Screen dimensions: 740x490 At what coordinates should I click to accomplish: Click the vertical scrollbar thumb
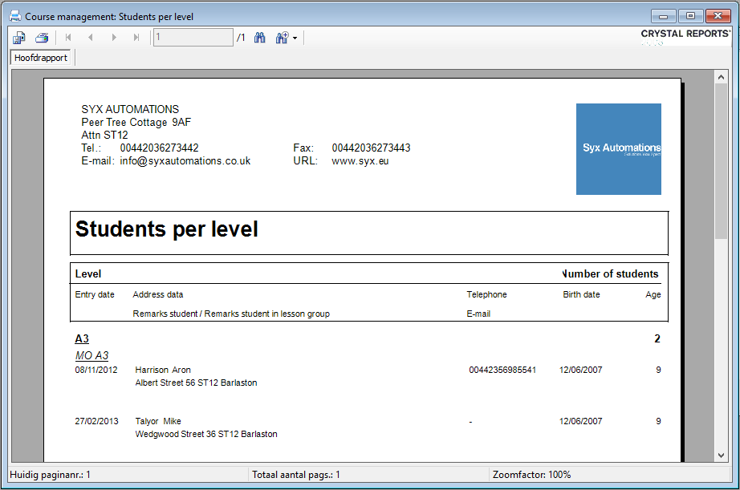point(721,160)
